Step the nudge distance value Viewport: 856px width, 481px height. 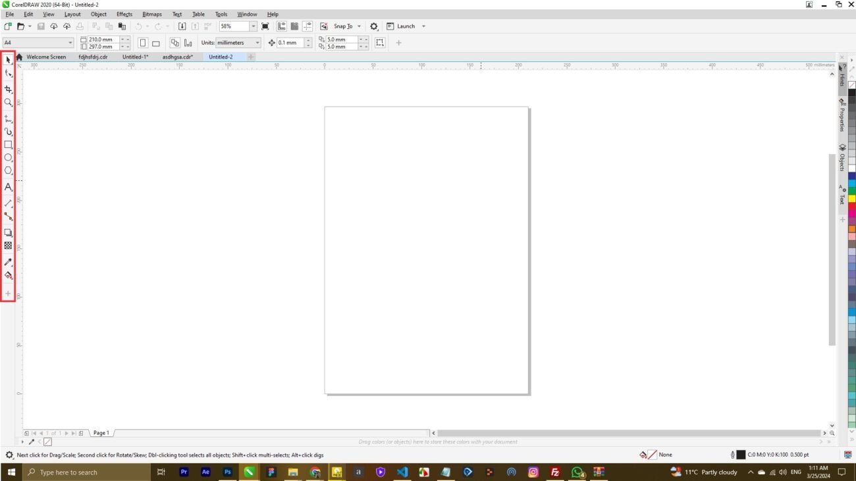point(308,43)
